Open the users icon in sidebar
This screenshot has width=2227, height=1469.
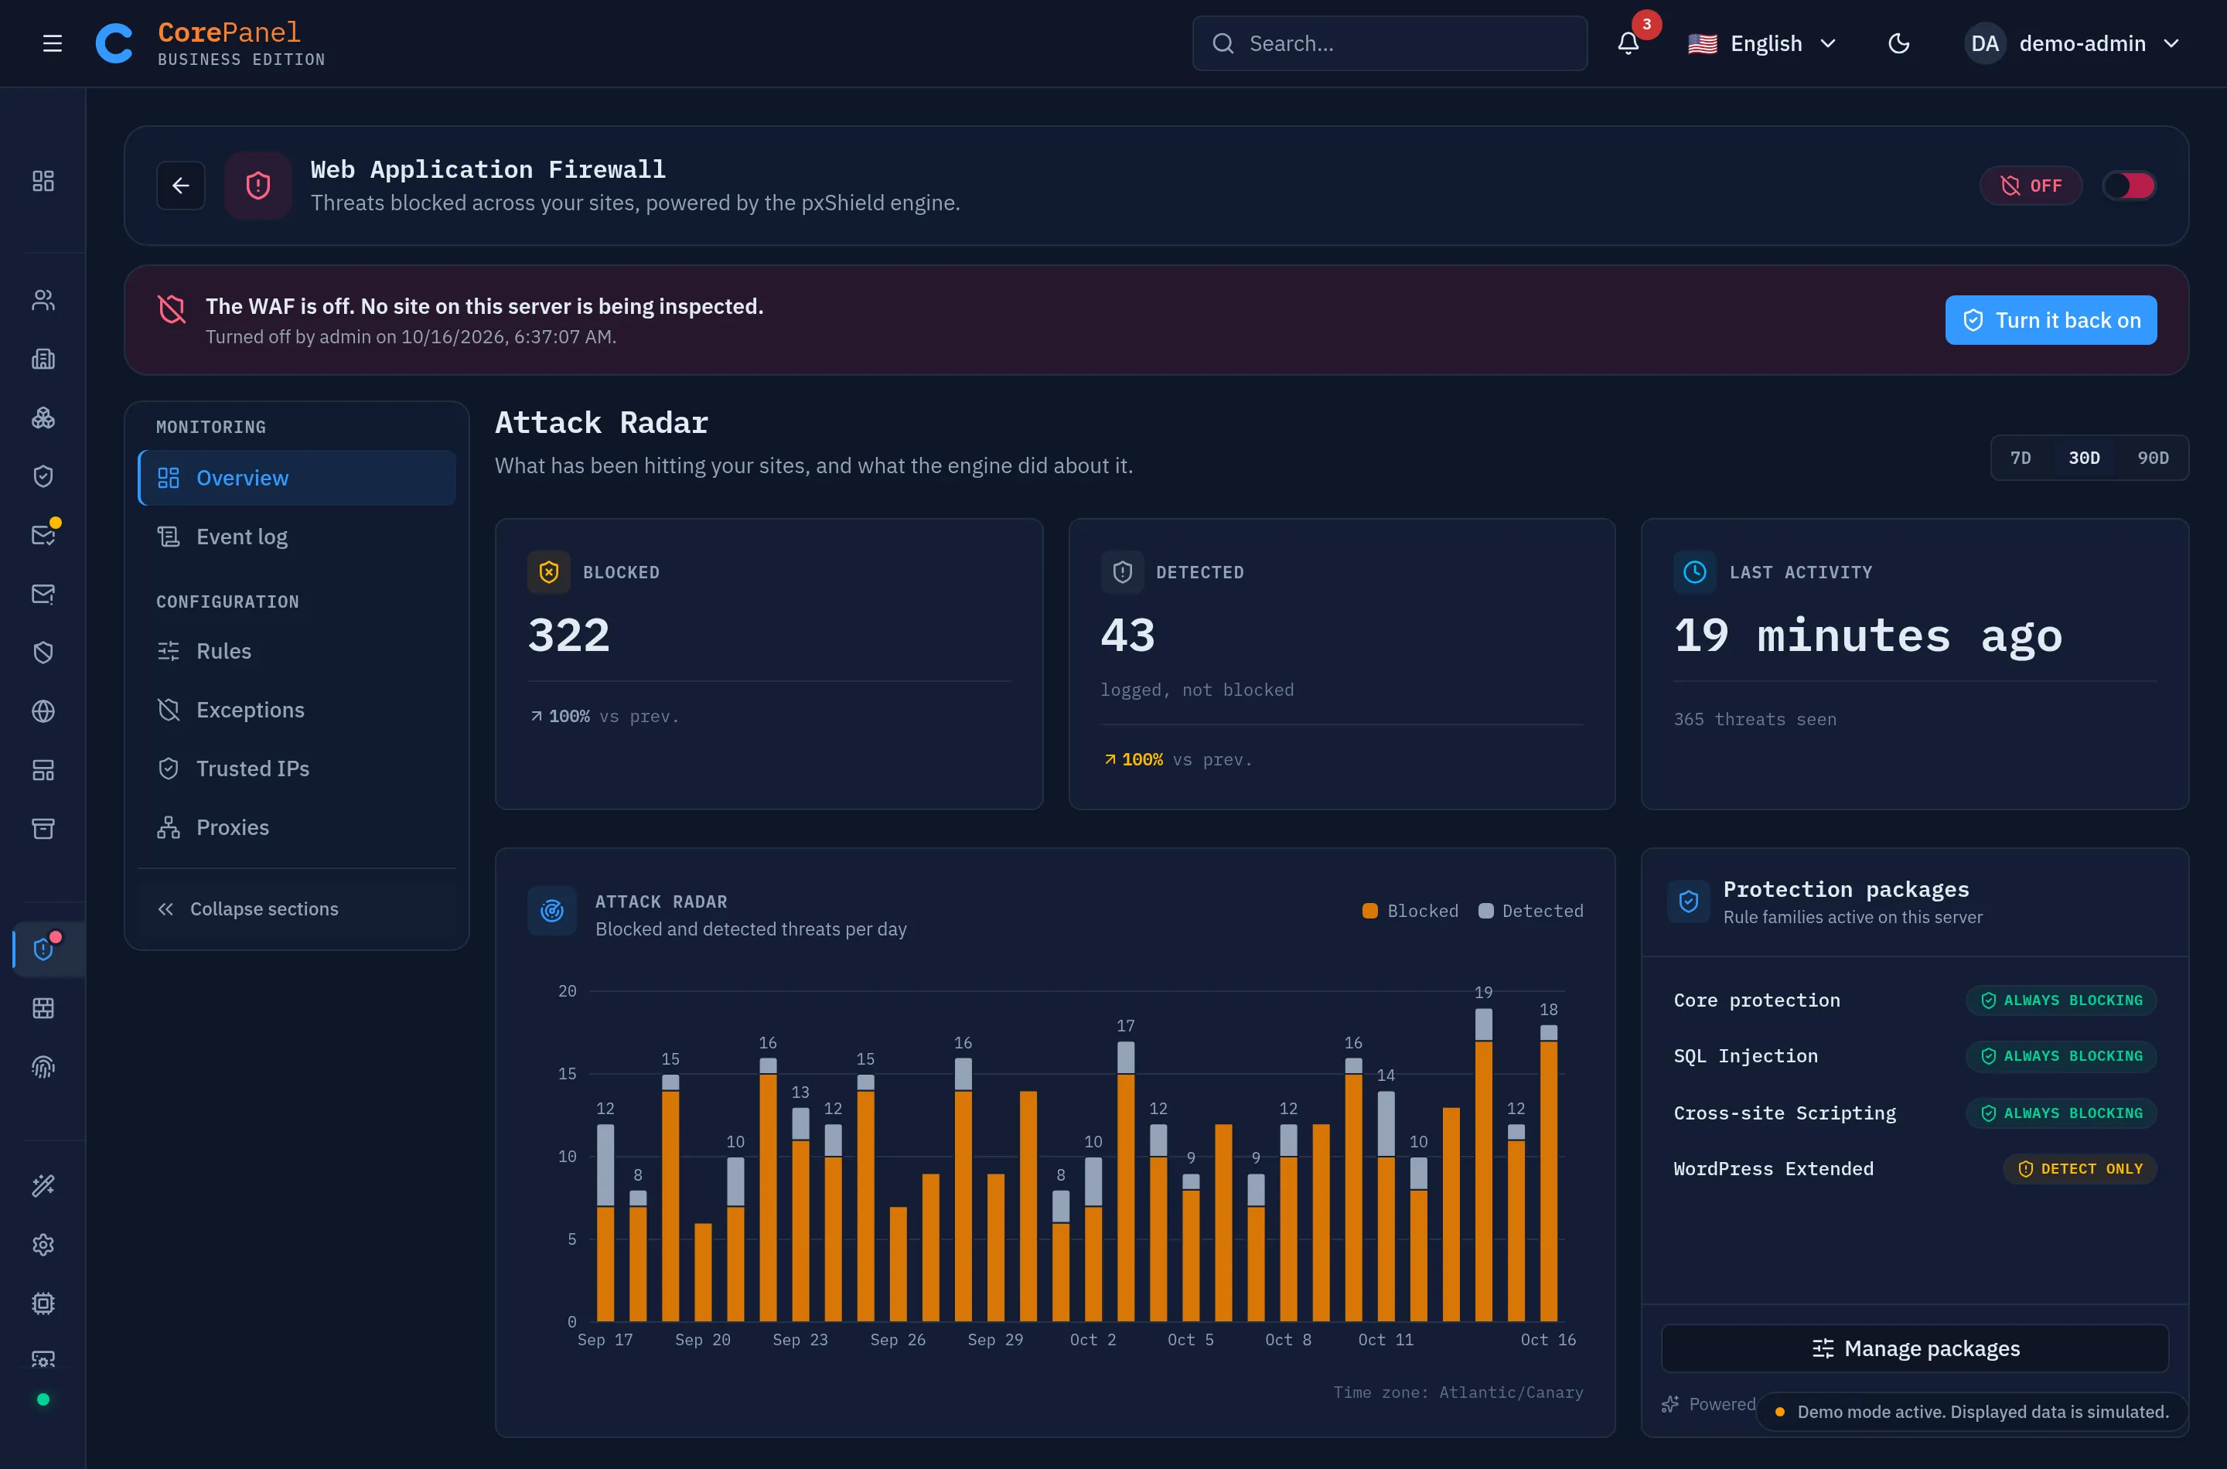pyautogui.click(x=43, y=300)
